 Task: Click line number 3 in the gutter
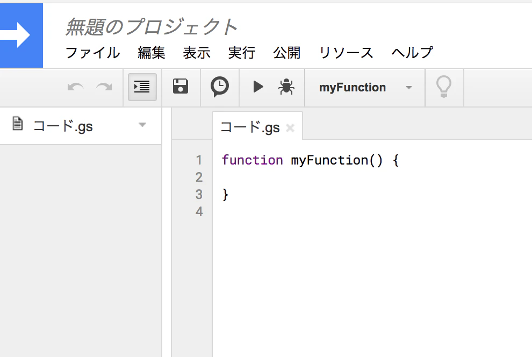click(x=199, y=195)
